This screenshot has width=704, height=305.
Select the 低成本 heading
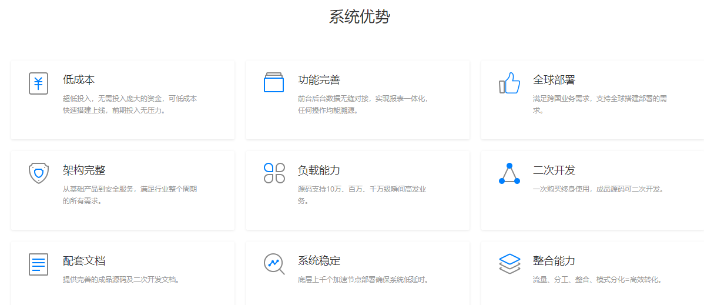click(x=79, y=80)
